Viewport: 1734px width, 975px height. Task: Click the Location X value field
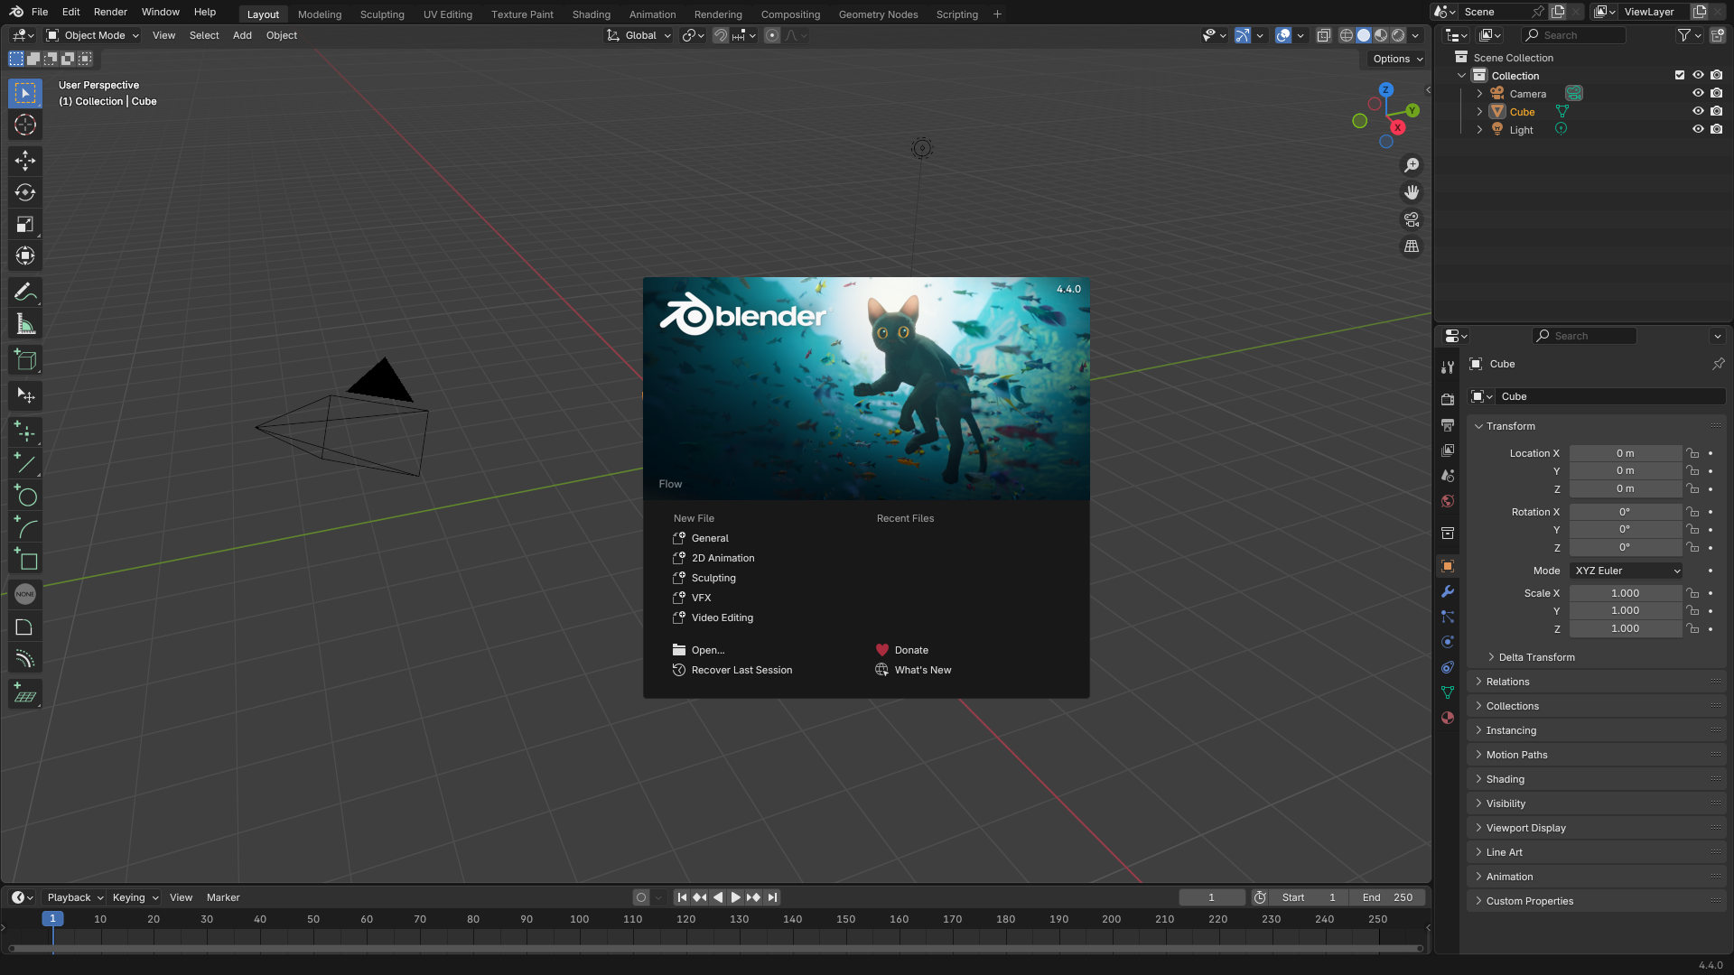click(1626, 453)
